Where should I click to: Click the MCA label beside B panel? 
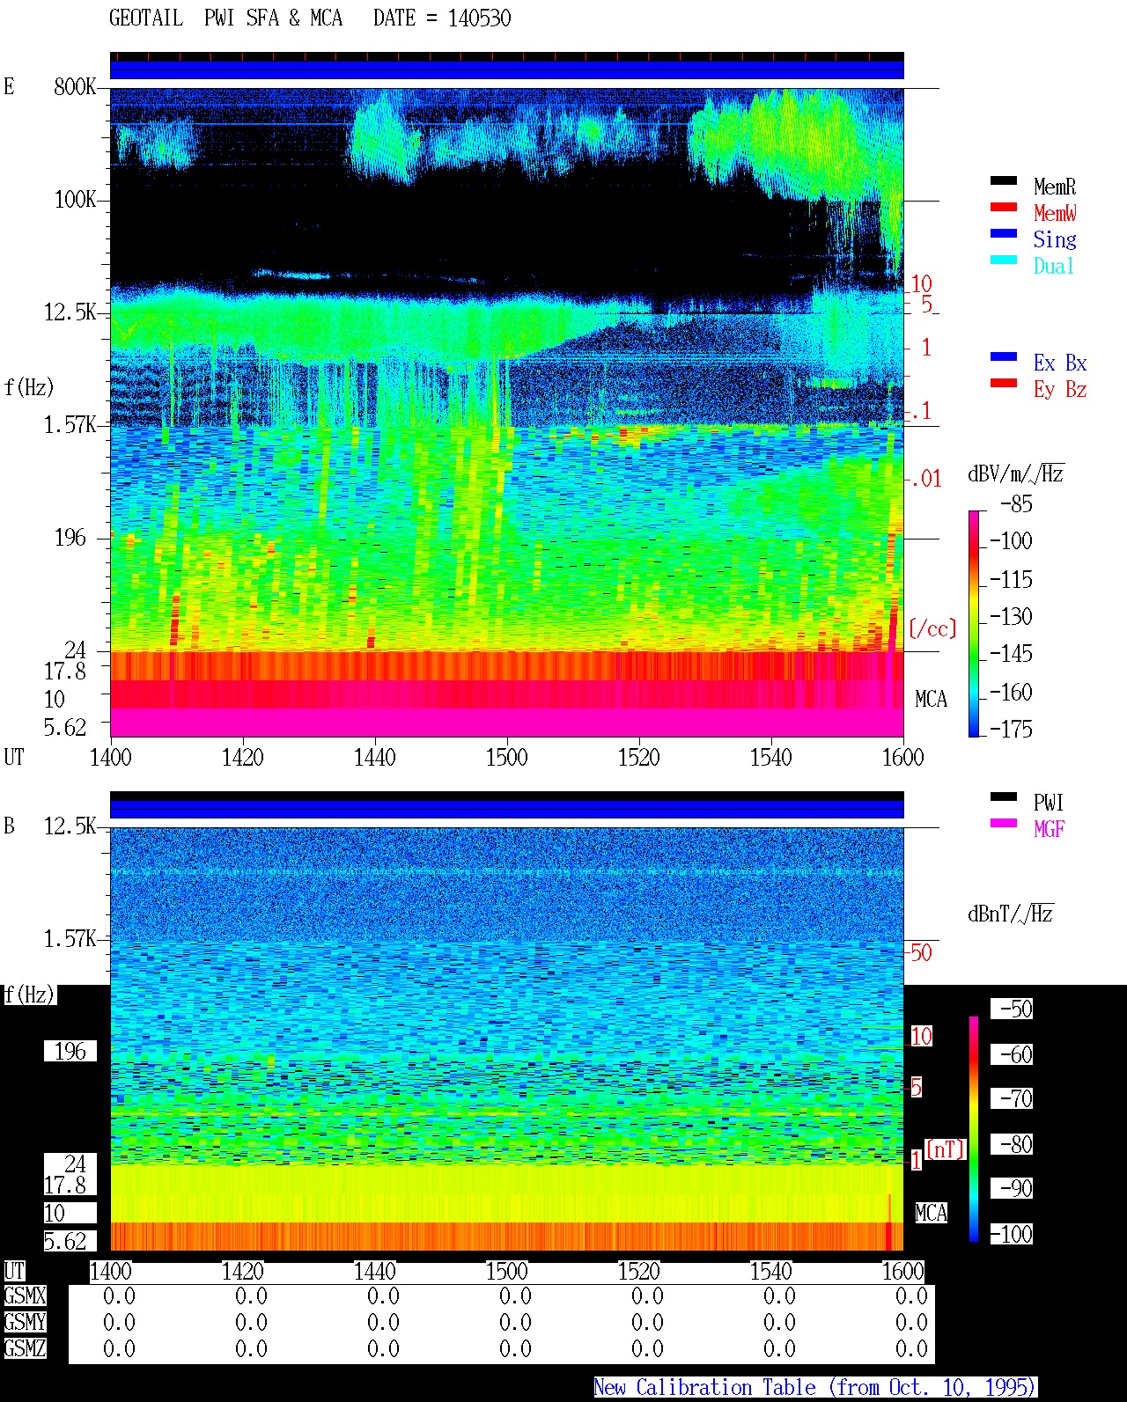[x=931, y=1213]
